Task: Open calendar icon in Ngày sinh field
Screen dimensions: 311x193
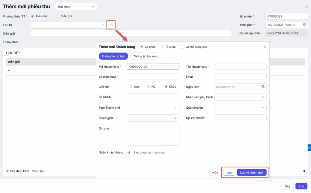Action: click(263, 87)
